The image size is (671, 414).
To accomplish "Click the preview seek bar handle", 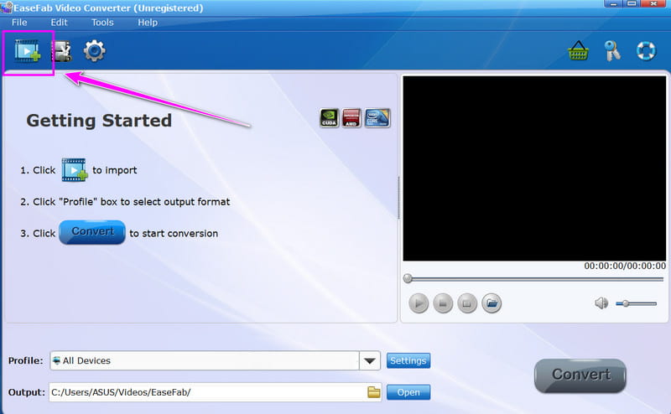I will [408, 279].
